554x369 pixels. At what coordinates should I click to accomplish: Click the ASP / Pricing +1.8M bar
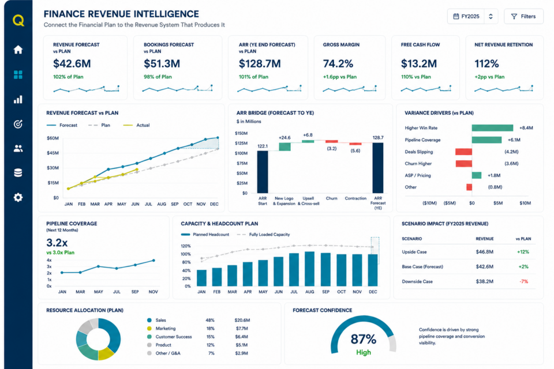[x=476, y=175]
